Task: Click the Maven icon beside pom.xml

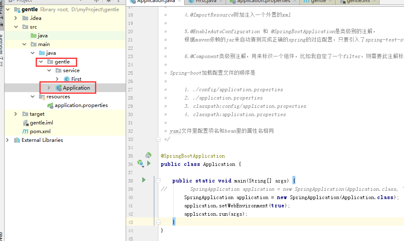Action: (25, 131)
